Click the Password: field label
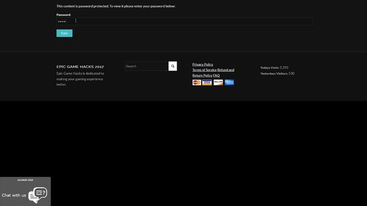 (x=64, y=15)
